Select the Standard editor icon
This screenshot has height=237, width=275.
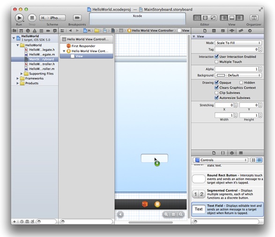[x=197, y=18]
